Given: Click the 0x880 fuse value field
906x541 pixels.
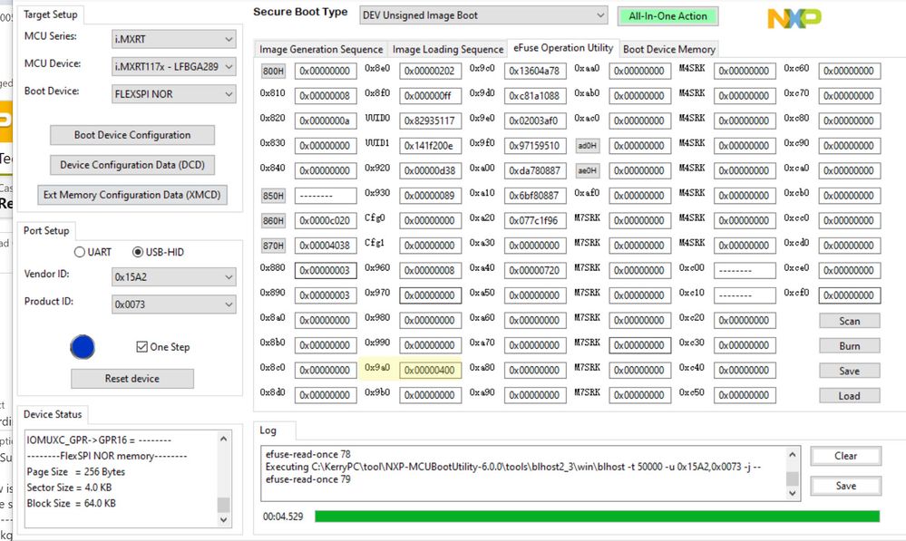Looking at the screenshot, I should click(326, 270).
